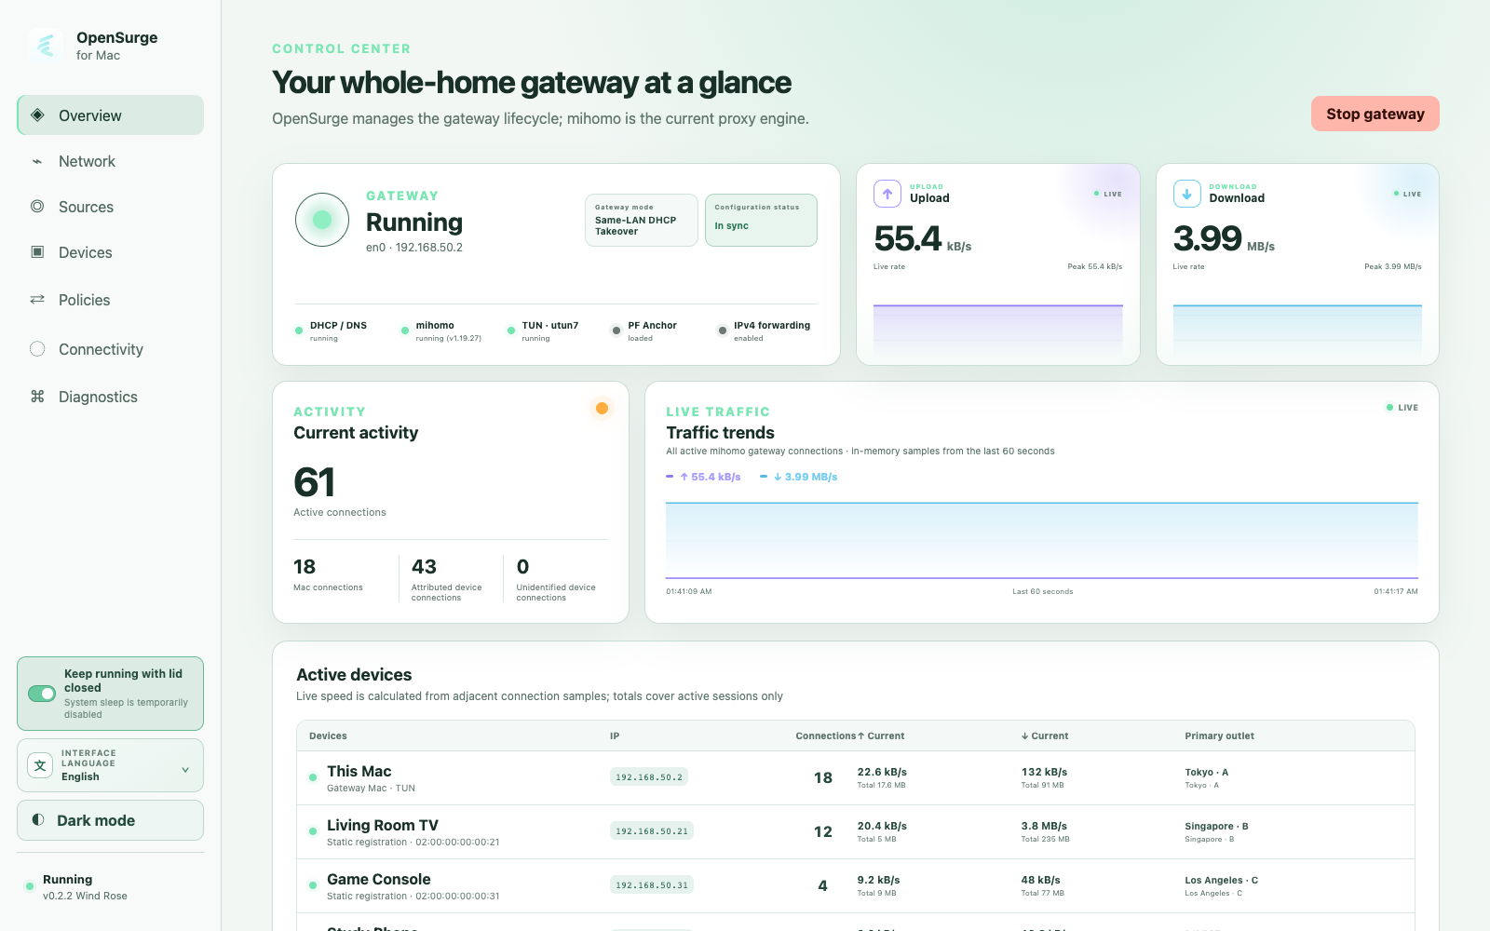1490x931 pixels.
Task: Toggle Dark mode
Action: (110, 820)
